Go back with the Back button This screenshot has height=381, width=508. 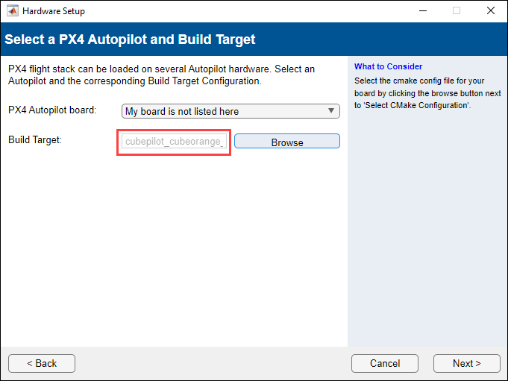point(42,363)
